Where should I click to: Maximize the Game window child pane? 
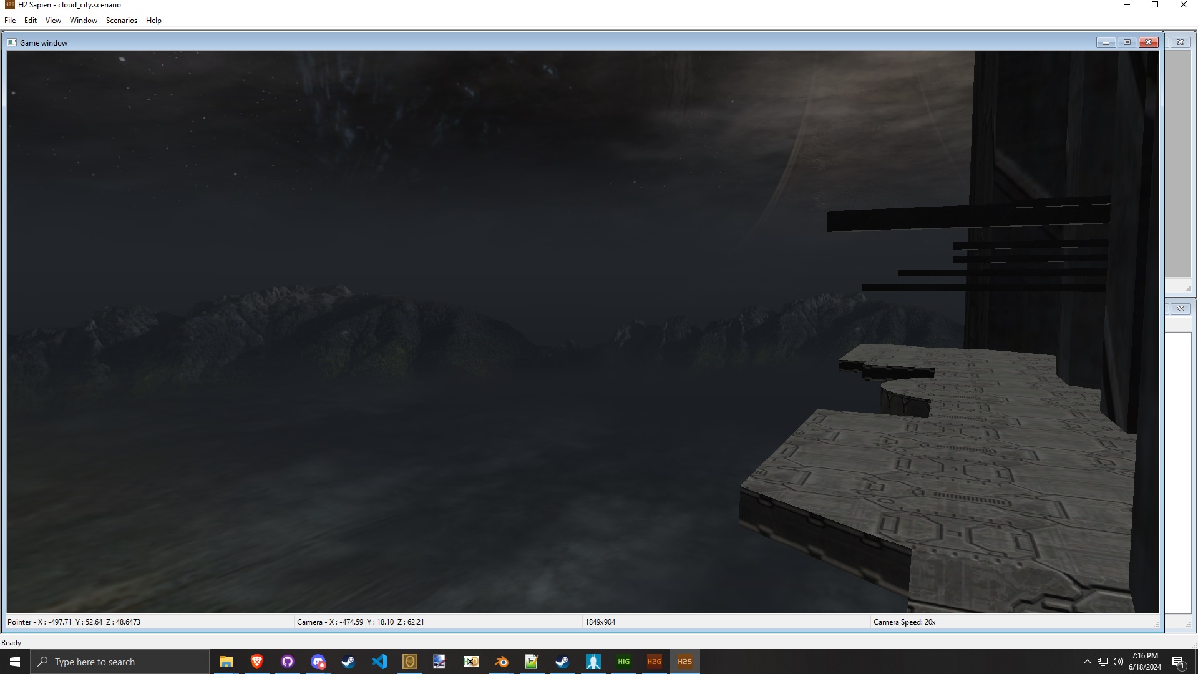(1127, 42)
